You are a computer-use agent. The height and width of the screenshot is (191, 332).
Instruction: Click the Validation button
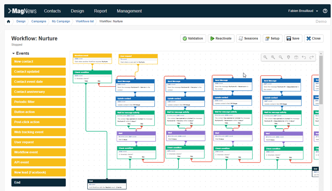pyautogui.click(x=193, y=38)
